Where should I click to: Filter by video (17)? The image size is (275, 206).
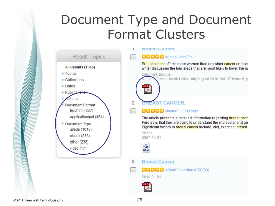(78, 148)
